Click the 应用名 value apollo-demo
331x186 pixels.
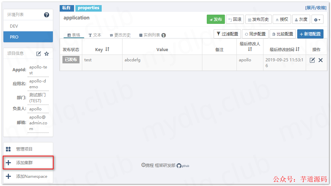pos(38,84)
